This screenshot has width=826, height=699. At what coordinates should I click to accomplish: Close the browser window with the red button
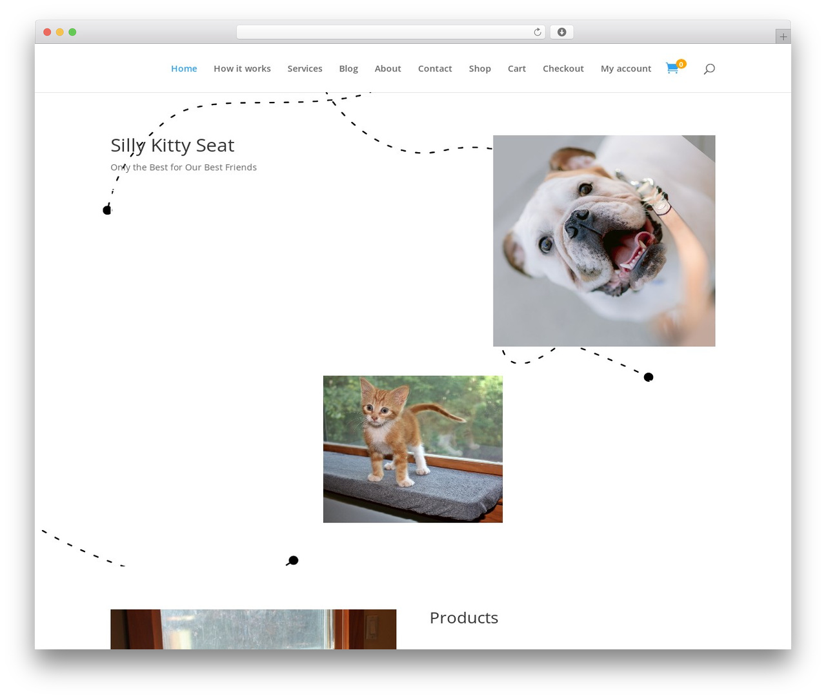coord(47,32)
